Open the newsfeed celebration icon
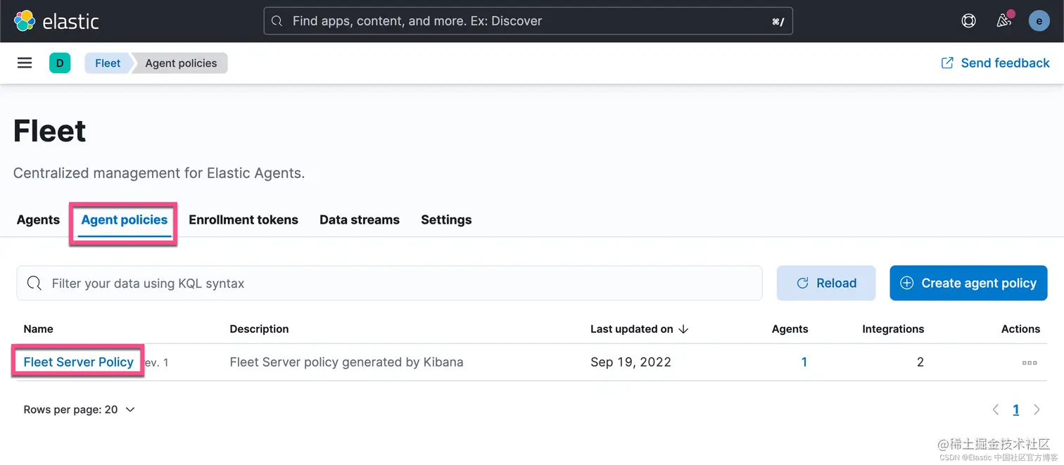The width and height of the screenshot is (1064, 465). tap(1004, 21)
